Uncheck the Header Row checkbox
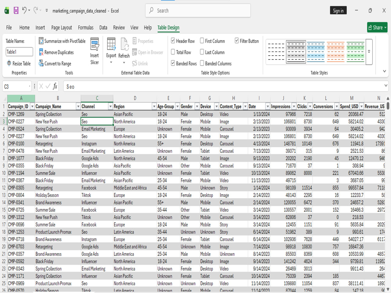 (173, 41)
